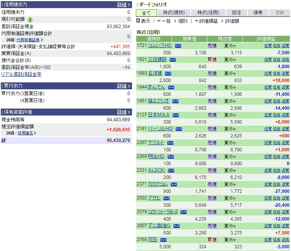This screenshot has height=251, width=291.
Task: Click the +1,026,610 建玉評価損益額 value
Action: pyautogui.click(x=118, y=130)
